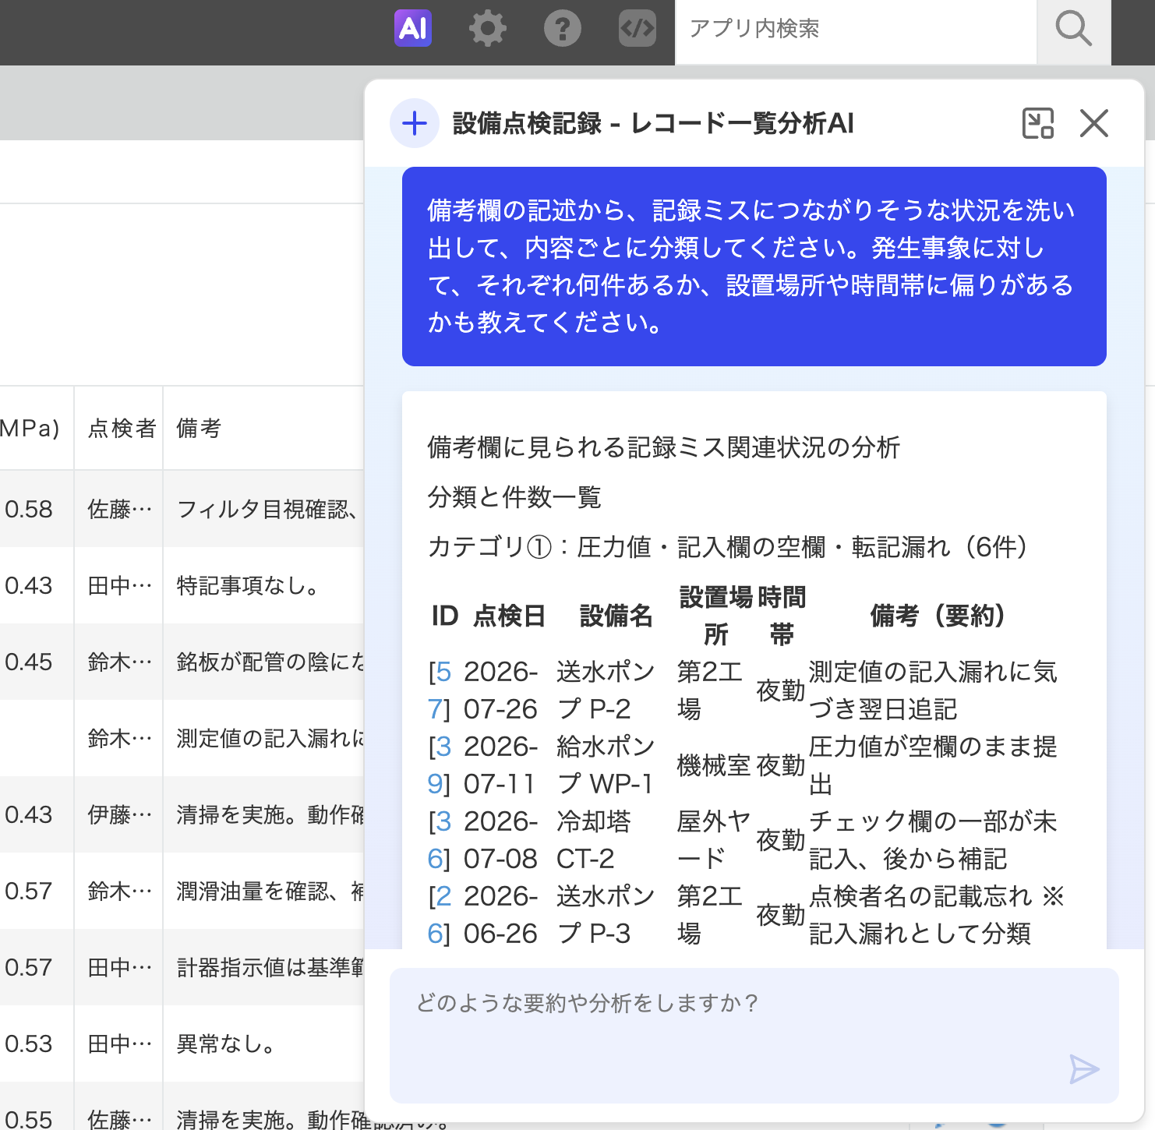Click the 潤滑油量を確認 remark cell
This screenshot has height=1130, width=1155.
(263, 891)
